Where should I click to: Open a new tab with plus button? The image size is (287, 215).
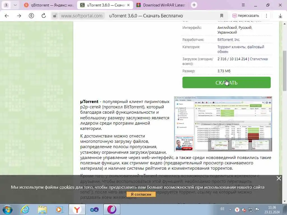194,5
